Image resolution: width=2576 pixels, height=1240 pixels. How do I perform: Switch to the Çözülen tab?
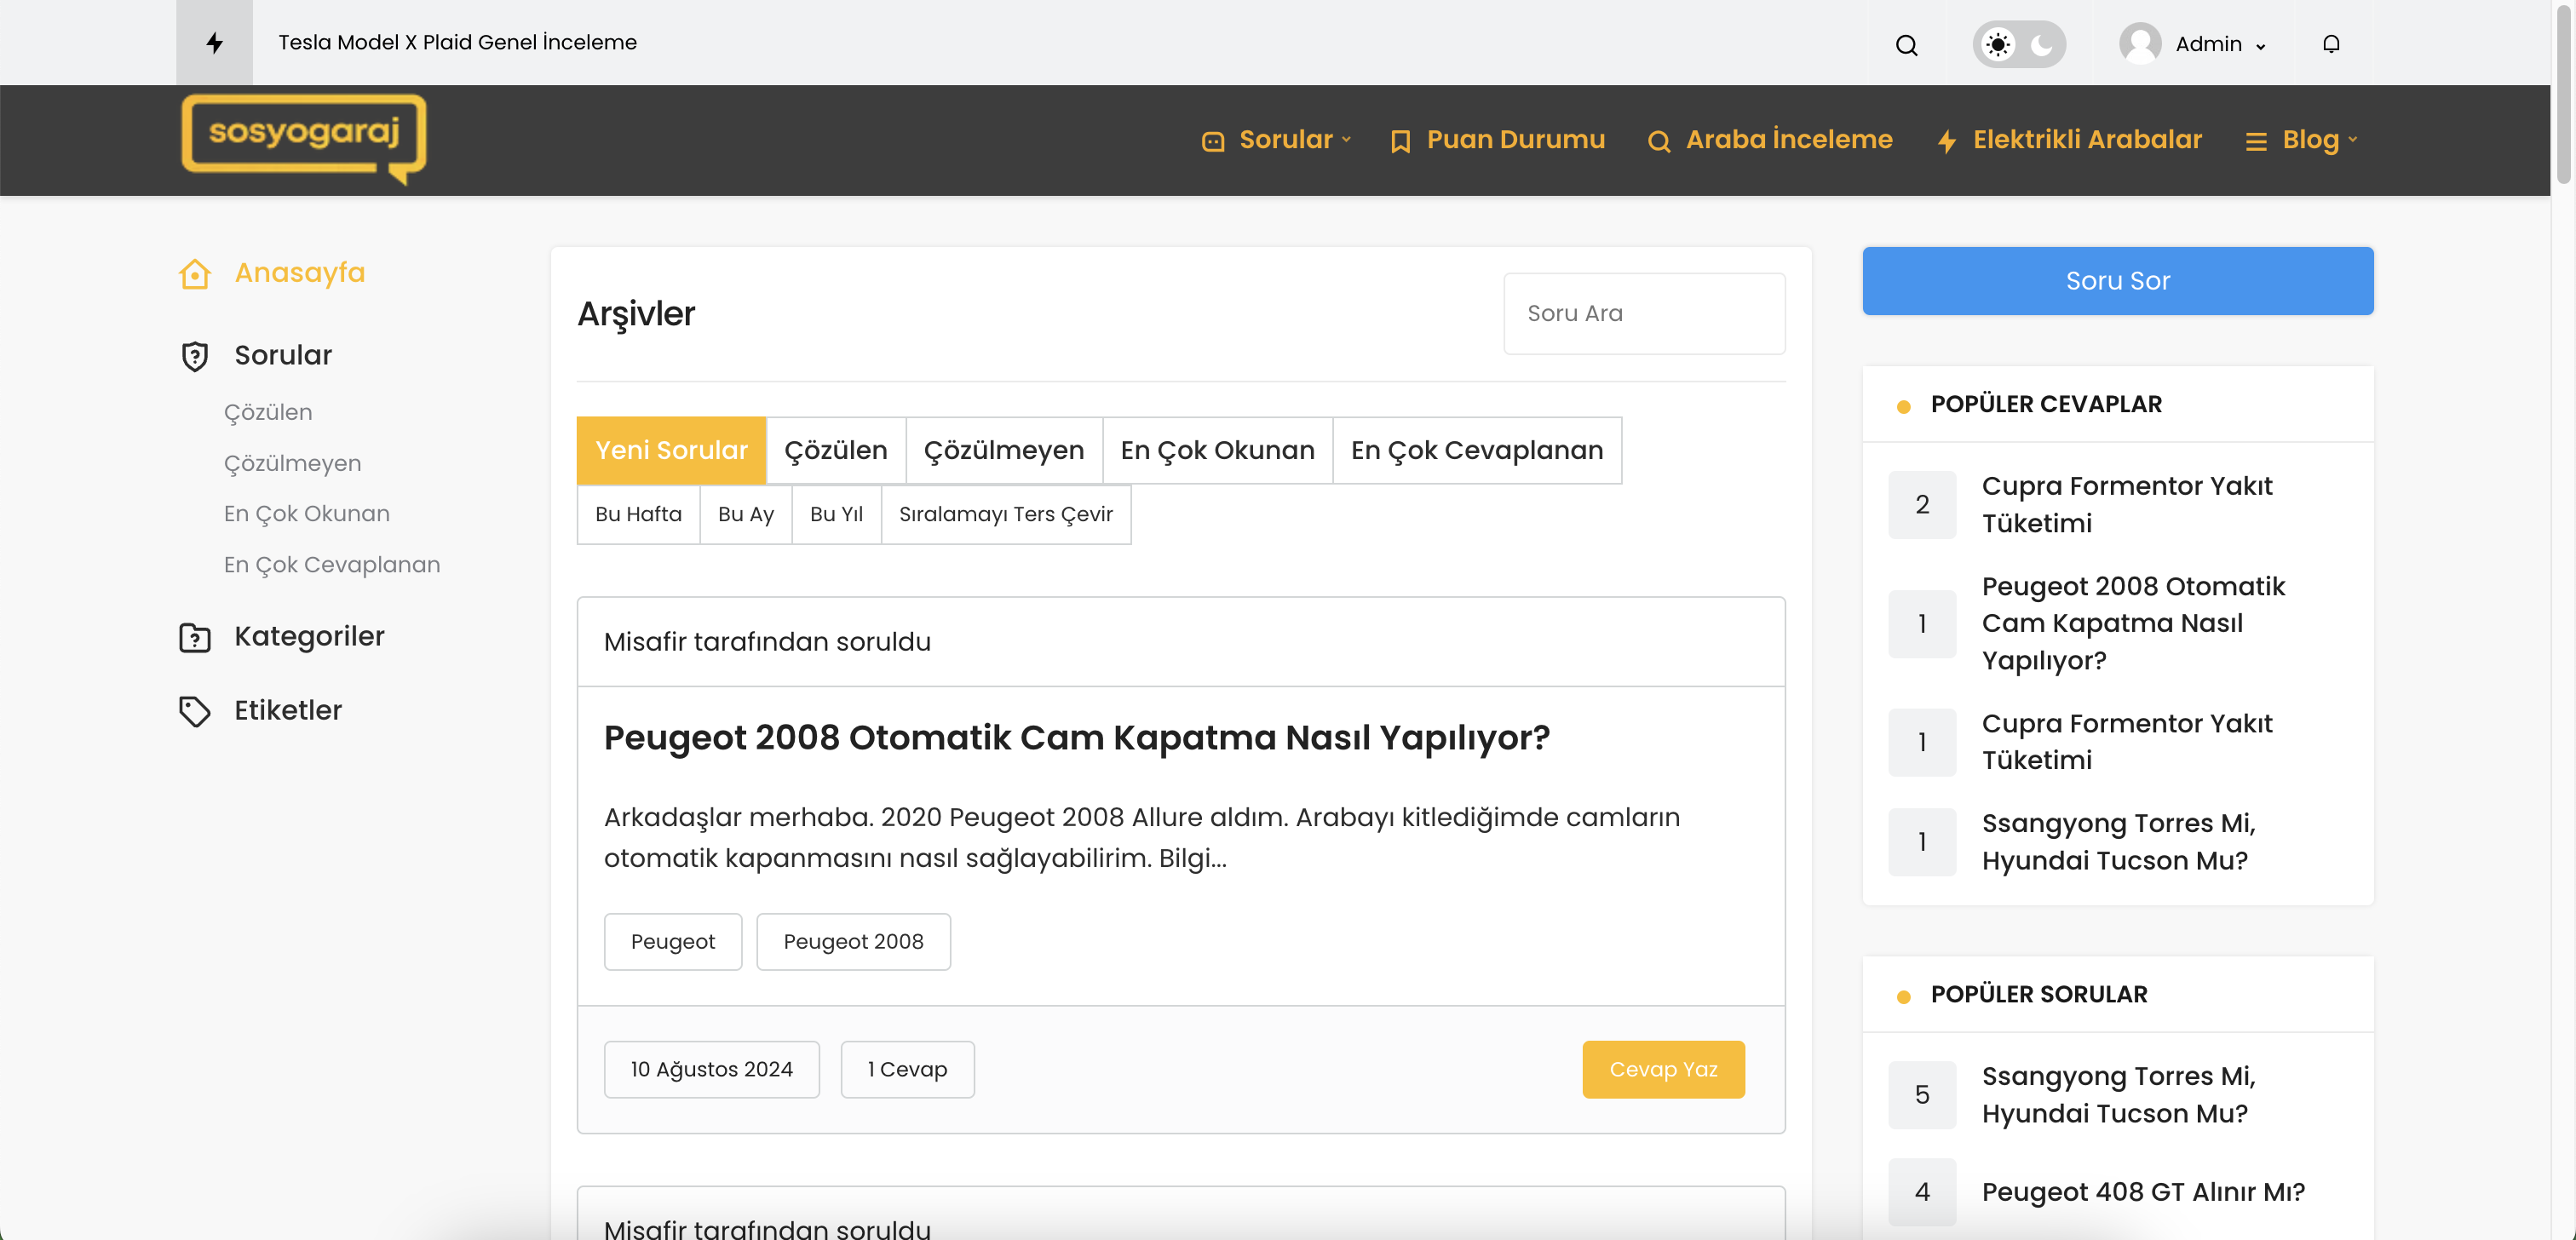click(x=836, y=450)
